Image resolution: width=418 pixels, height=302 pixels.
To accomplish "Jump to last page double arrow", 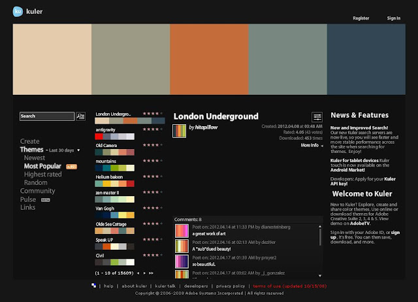I will click(x=151, y=273).
